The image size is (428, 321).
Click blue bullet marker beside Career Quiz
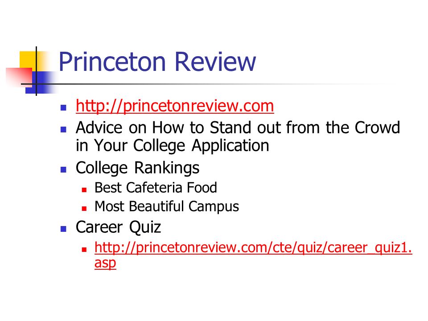click(x=63, y=229)
